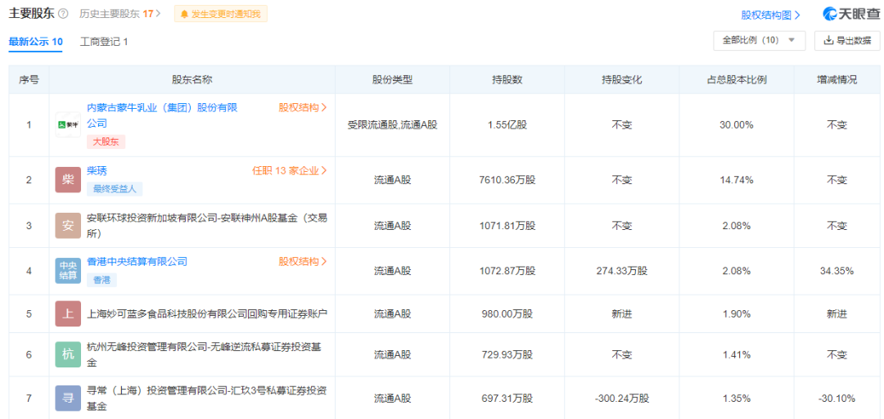Click the 1071.81万股 cell
Image resolution: width=884 pixels, height=419 pixels.
(507, 226)
